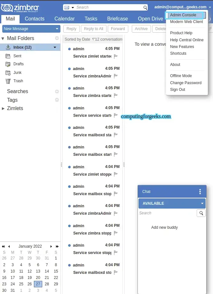Click the Archive button

141,29
